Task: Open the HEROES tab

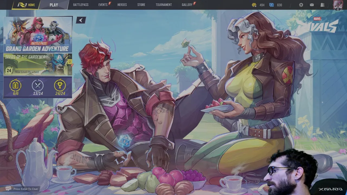Action: coord(122,5)
